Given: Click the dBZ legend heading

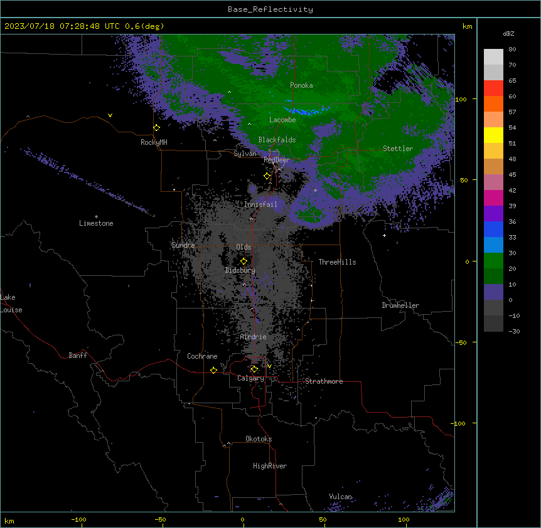Looking at the screenshot, I should click(508, 33).
